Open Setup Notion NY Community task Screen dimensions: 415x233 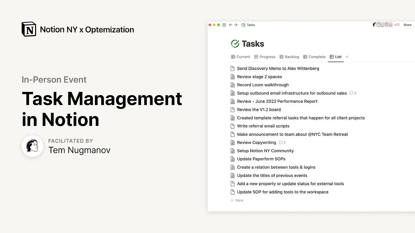[x=265, y=151]
